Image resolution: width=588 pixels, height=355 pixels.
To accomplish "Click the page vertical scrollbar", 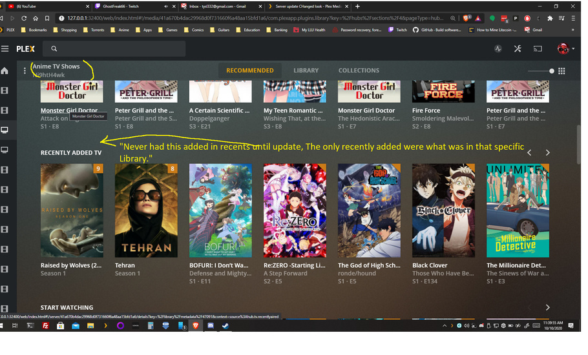I will click(x=578, y=145).
